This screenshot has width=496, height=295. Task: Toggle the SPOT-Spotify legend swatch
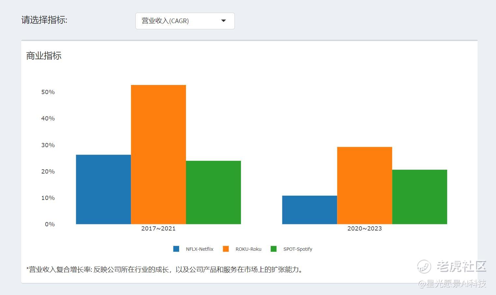[274, 249]
